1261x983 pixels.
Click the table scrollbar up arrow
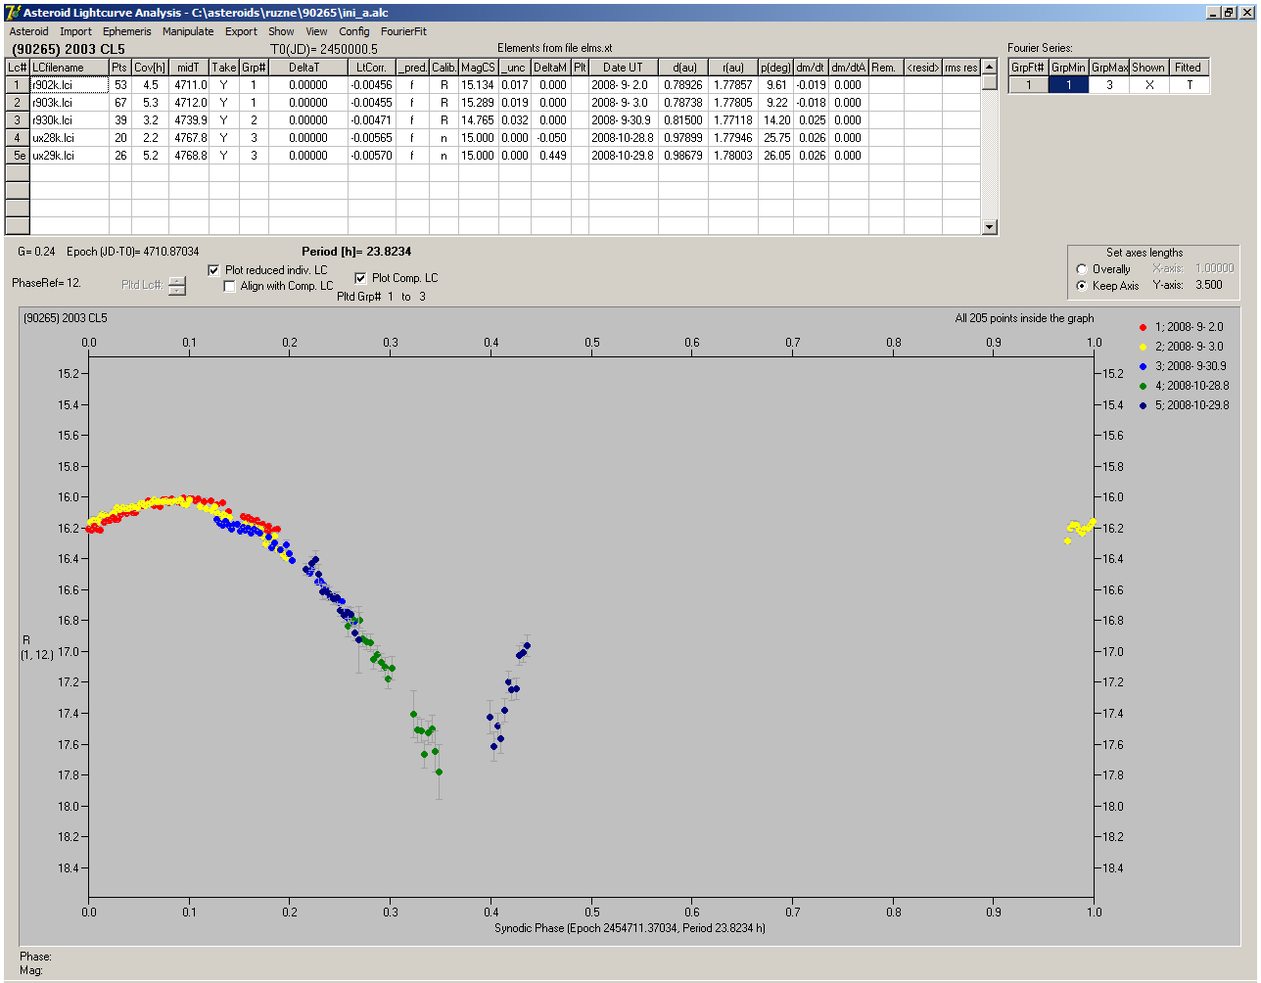pos(990,67)
